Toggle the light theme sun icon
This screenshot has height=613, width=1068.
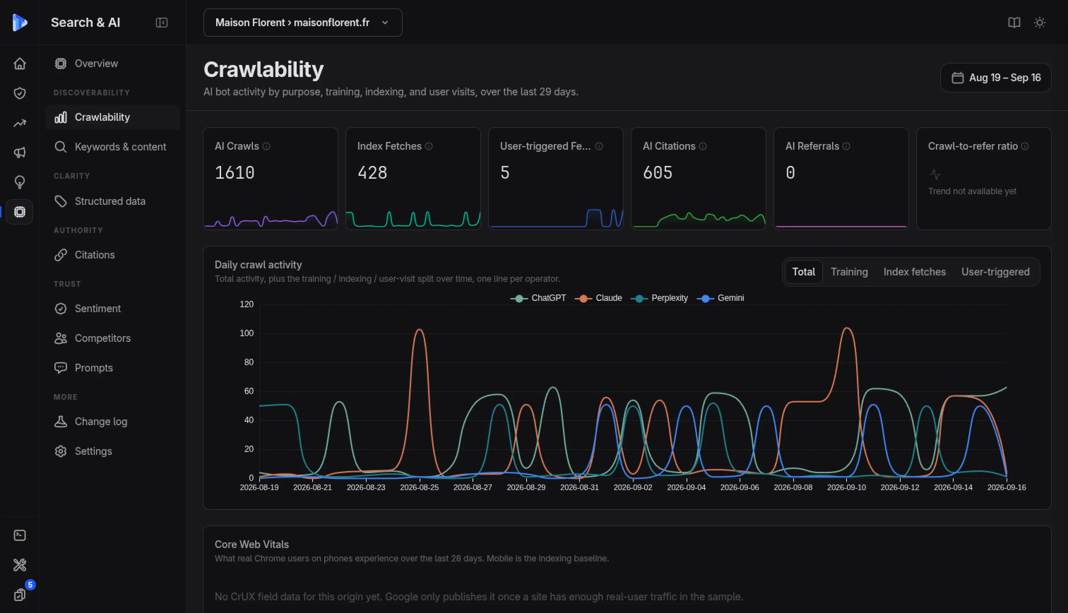1040,22
